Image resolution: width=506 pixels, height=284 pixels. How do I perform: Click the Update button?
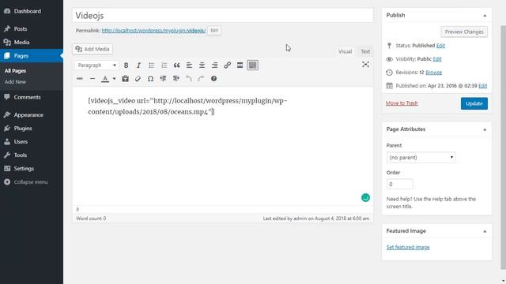pyautogui.click(x=474, y=103)
